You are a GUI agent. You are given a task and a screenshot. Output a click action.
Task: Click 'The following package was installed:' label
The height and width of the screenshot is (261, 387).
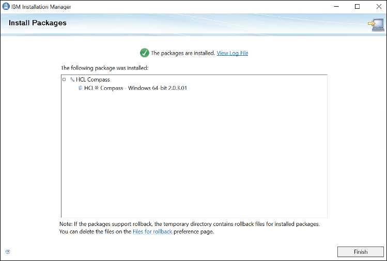pos(104,68)
